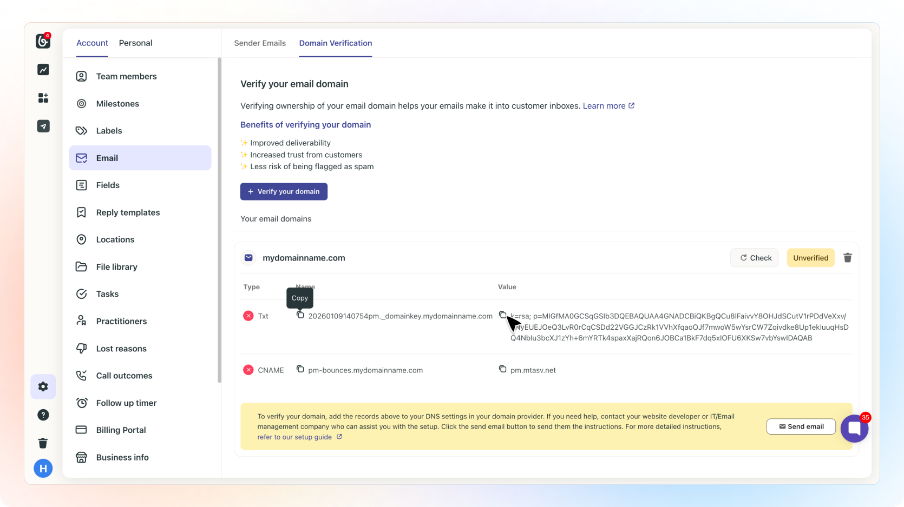Screen dimensions: 904x507
Task: Click the Txt domainkey record name text
Action: pos(401,316)
